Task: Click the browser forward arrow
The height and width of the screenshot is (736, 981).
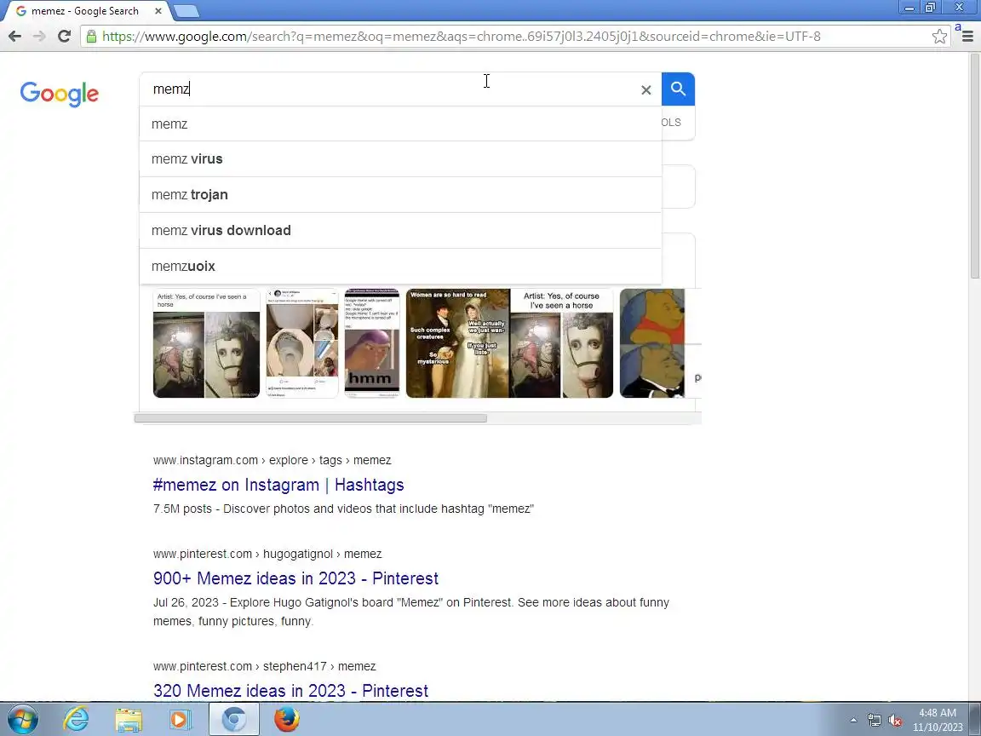Action: [x=39, y=37]
